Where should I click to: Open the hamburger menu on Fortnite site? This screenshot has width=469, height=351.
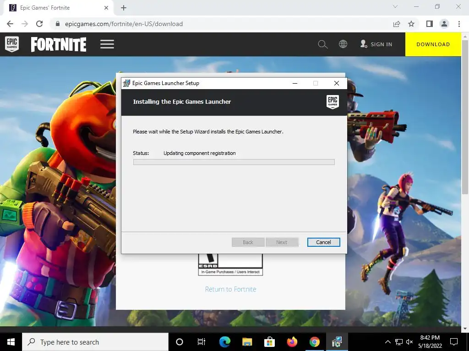click(x=107, y=44)
